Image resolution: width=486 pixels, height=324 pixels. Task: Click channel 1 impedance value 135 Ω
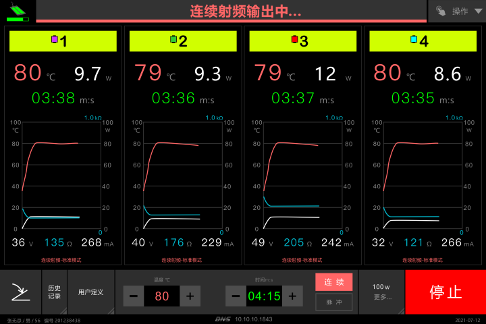pos(58,242)
